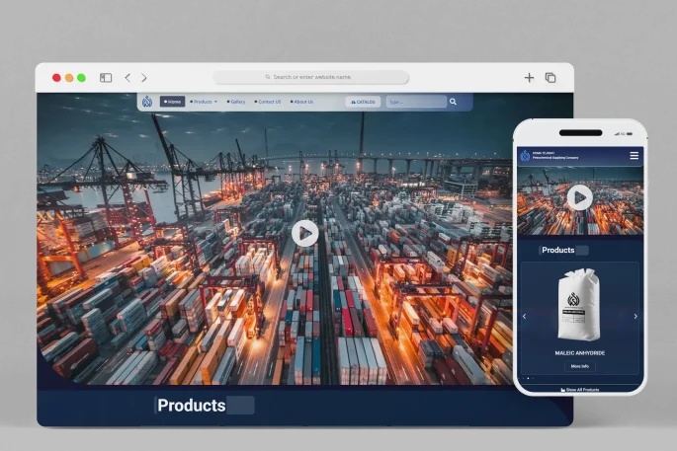The width and height of the screenshot is (677, 451).
Task: Open the Contact US link
Action: click(268, 102)
